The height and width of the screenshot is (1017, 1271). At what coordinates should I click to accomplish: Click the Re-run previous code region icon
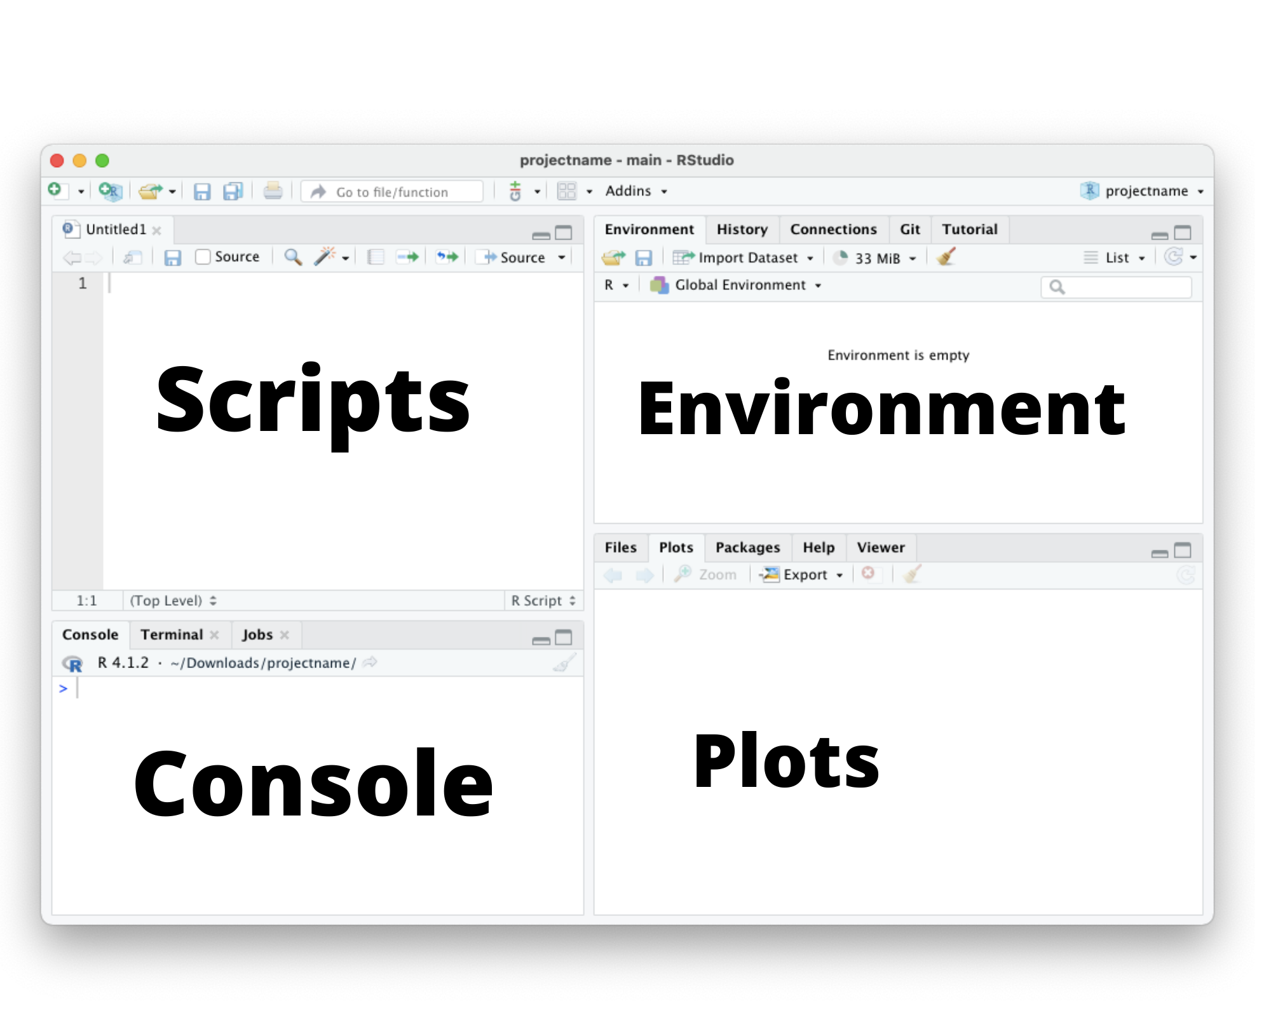(x=447, y=257)
